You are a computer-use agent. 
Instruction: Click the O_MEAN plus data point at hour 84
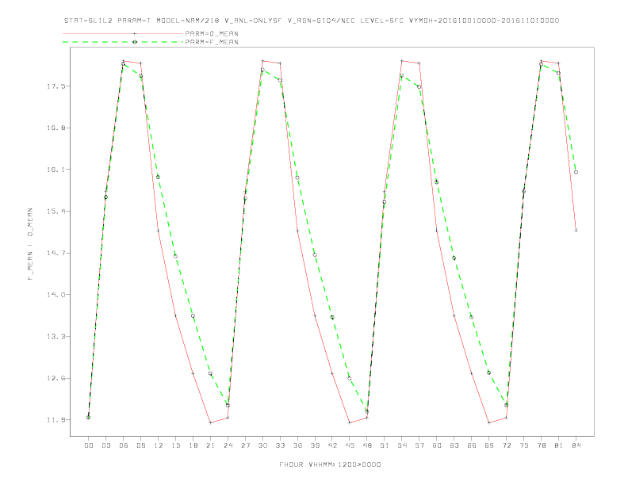coord(576,231)
